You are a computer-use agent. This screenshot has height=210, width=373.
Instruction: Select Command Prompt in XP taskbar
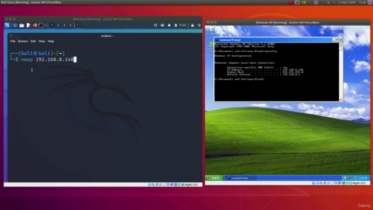tap(240, 178)
